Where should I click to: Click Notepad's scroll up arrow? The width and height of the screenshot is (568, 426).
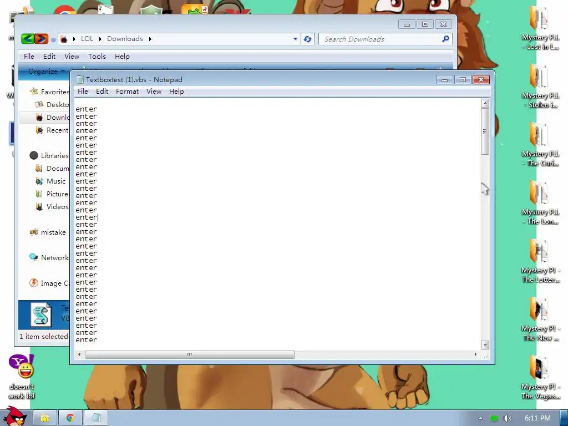tap(485, 103)
